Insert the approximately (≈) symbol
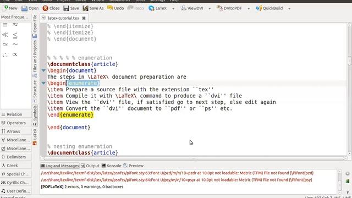Viewport: 352px width, 198px height. 15,24
